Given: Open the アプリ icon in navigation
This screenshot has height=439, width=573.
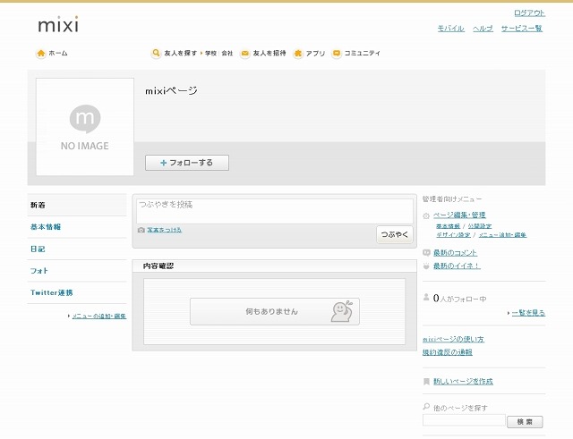Looking at the screenshot, I should pyautogui.click(x=298, y=54).
